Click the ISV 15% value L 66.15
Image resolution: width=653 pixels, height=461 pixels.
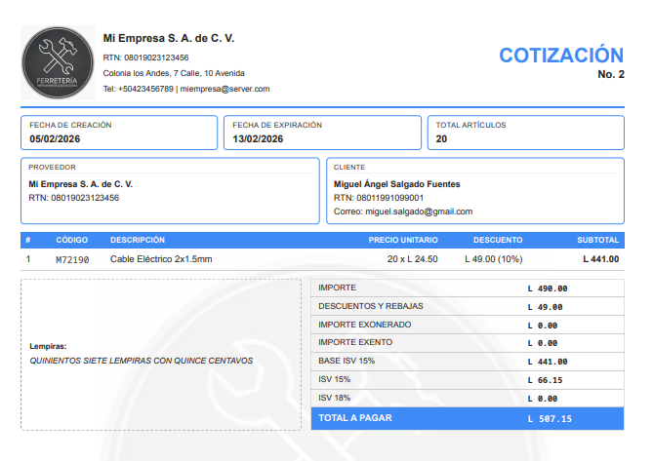[545, 380]
